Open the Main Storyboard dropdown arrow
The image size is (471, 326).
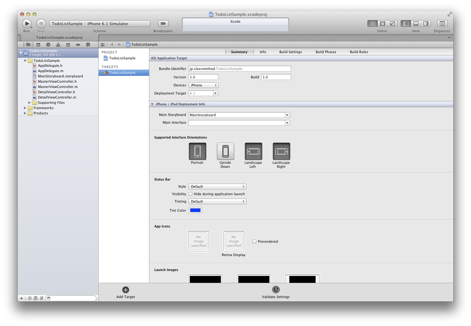tap(287, 115)
